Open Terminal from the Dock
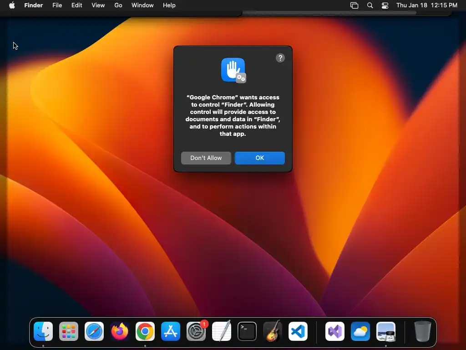The height and width of the screenshot is (350, 466). (247, 331)
